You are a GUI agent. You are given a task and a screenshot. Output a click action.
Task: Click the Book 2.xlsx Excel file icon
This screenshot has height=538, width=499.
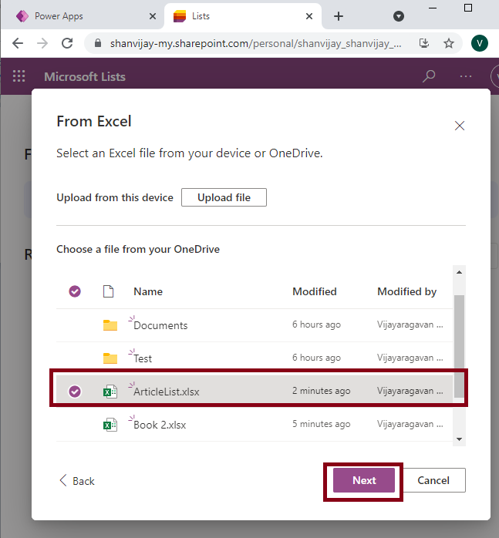pyautogui.click(x=110, y=425)
